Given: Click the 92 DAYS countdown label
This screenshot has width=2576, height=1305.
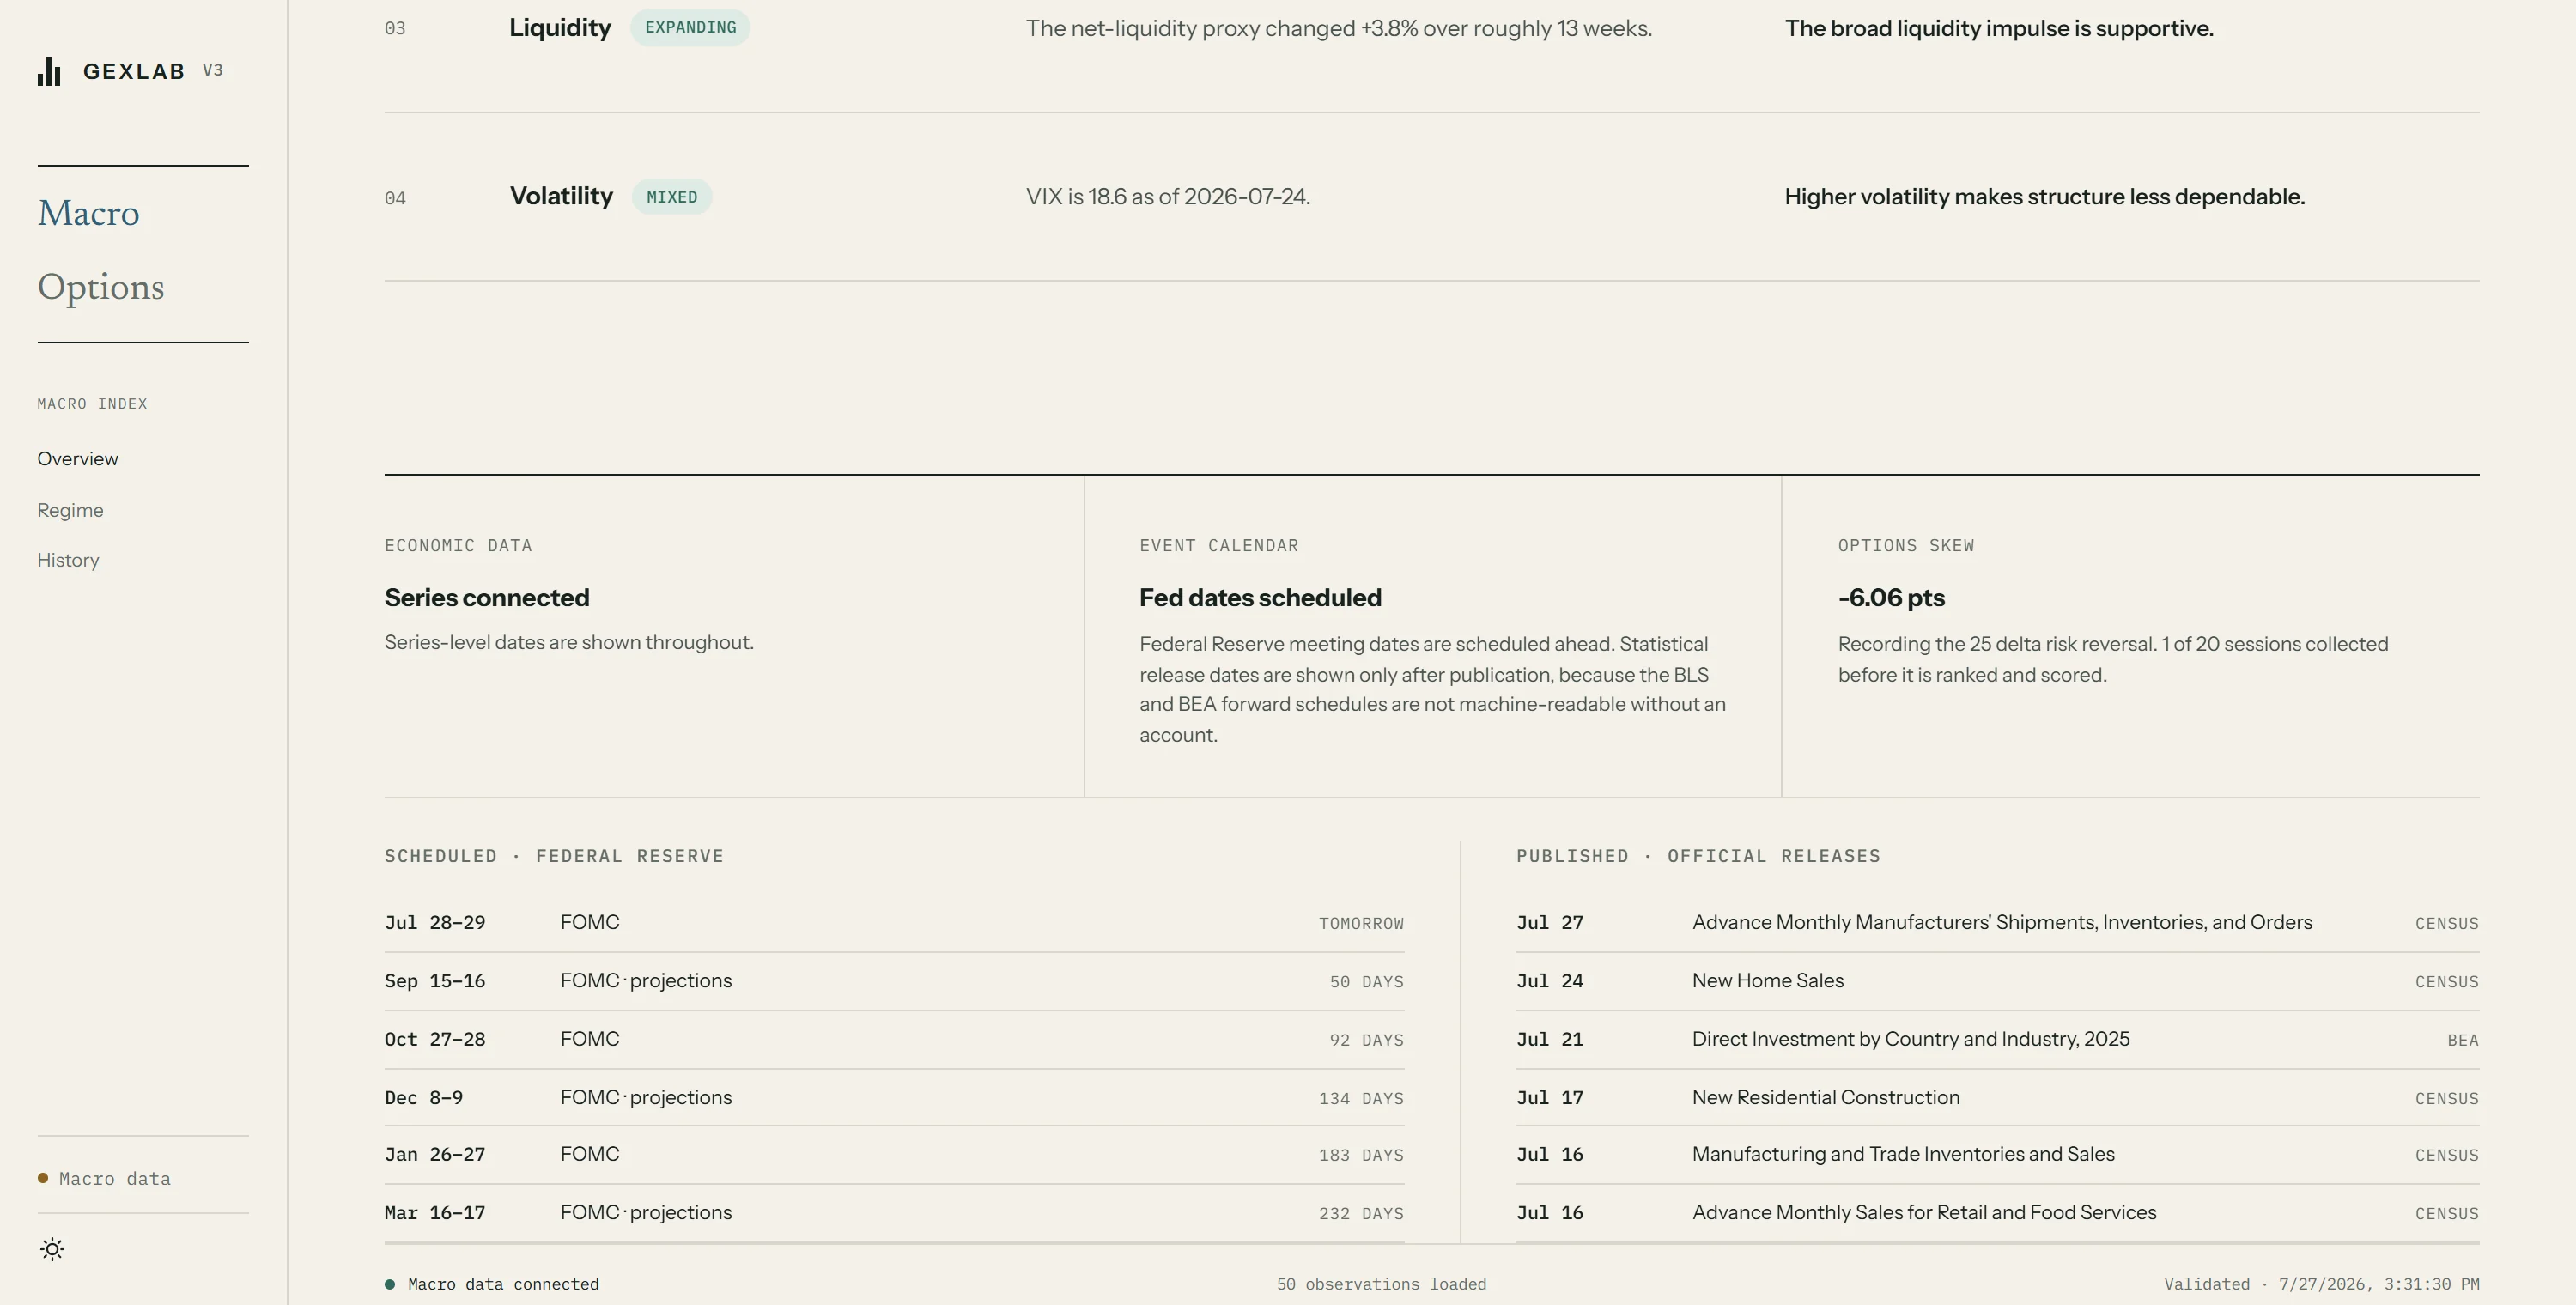Looking at the screenshot, I should click(x=1366, y=1040).
